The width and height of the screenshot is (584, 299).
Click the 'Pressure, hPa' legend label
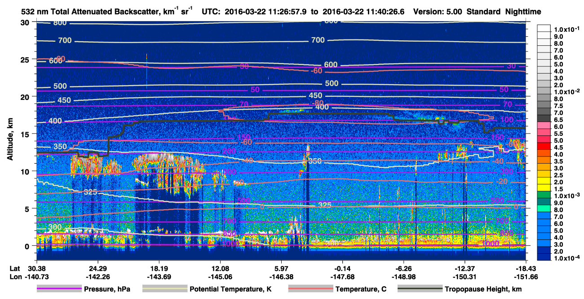107,289
